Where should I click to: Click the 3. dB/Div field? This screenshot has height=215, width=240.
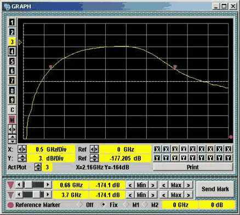coord(51,158)
